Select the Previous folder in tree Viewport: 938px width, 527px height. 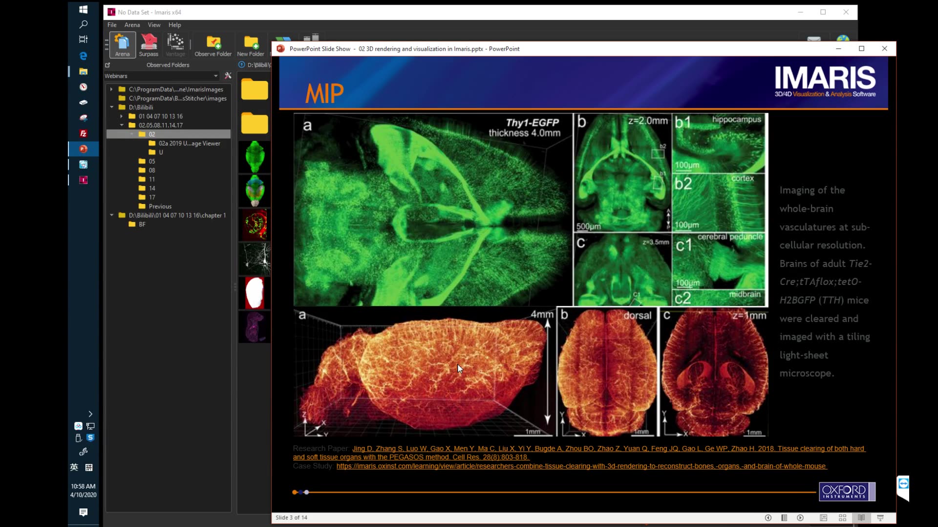pyautogui.click(x=160, y=206)
